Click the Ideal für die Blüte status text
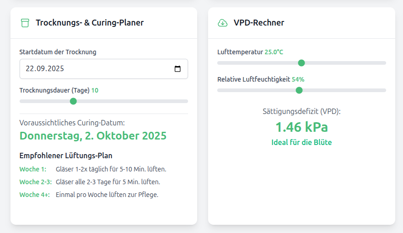403x233 pixels. tap(301, 142)
